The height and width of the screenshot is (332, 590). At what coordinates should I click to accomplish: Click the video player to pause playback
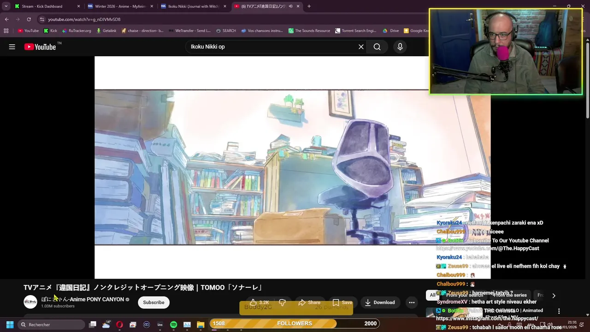[x=292, y=167]
